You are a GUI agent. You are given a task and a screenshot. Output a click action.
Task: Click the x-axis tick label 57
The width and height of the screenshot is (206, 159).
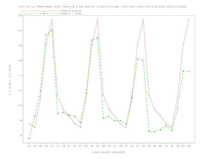pyautogui.click(x=138, y=146)
